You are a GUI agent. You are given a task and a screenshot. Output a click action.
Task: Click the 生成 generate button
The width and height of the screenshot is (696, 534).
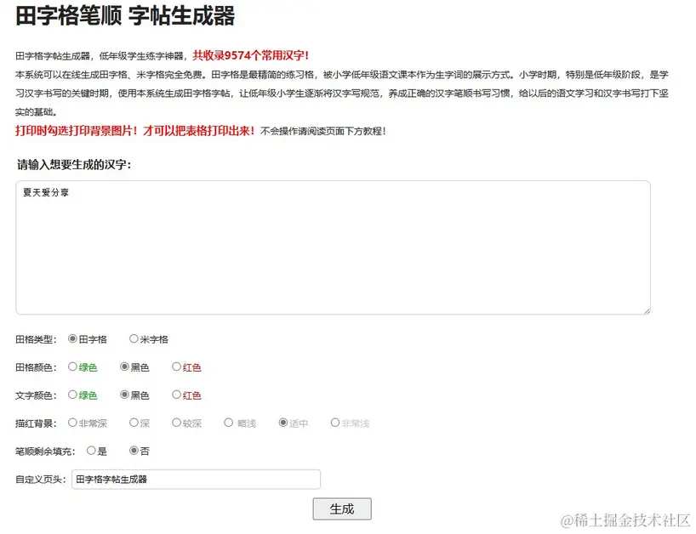point(341,508)
